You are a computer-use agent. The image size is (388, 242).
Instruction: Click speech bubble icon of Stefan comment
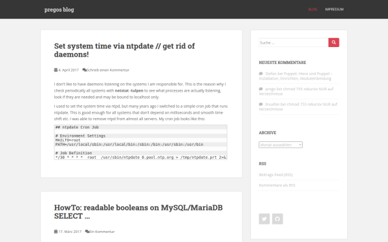261,74
